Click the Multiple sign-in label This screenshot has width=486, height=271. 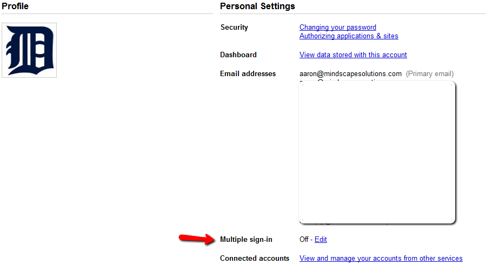click(246, 239)
